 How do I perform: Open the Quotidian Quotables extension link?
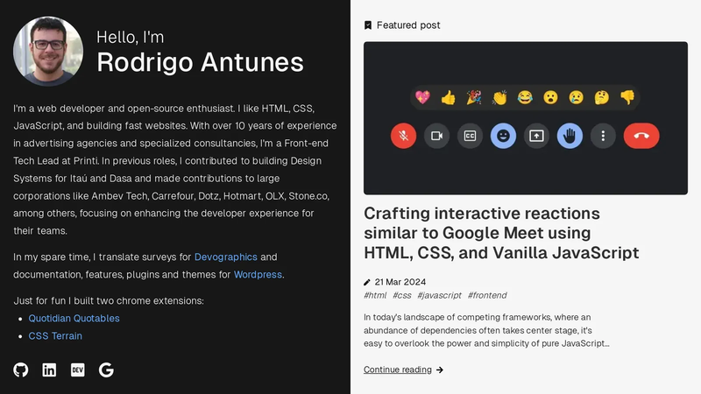(74, 318)
